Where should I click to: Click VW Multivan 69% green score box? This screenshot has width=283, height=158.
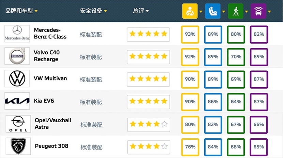[x=236, y=80]
